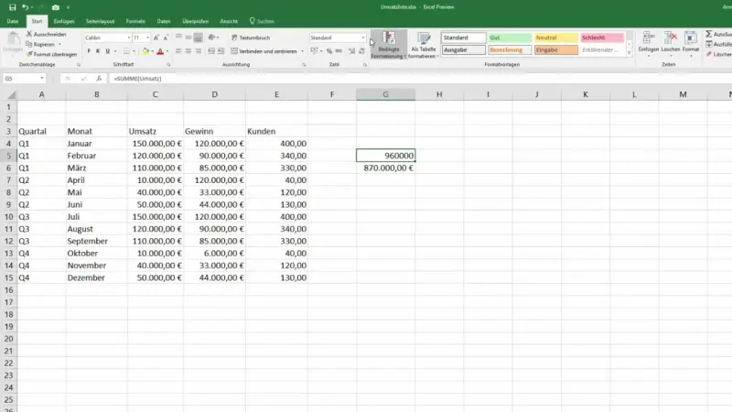Screen dimensions: 732x412
Task: Click the borders icon in Schriftart group
Action: tap(126, 51)
